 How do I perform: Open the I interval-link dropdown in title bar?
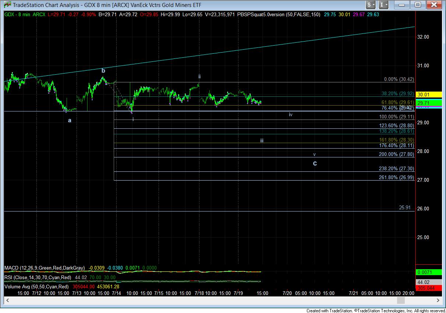coord(383,5)
